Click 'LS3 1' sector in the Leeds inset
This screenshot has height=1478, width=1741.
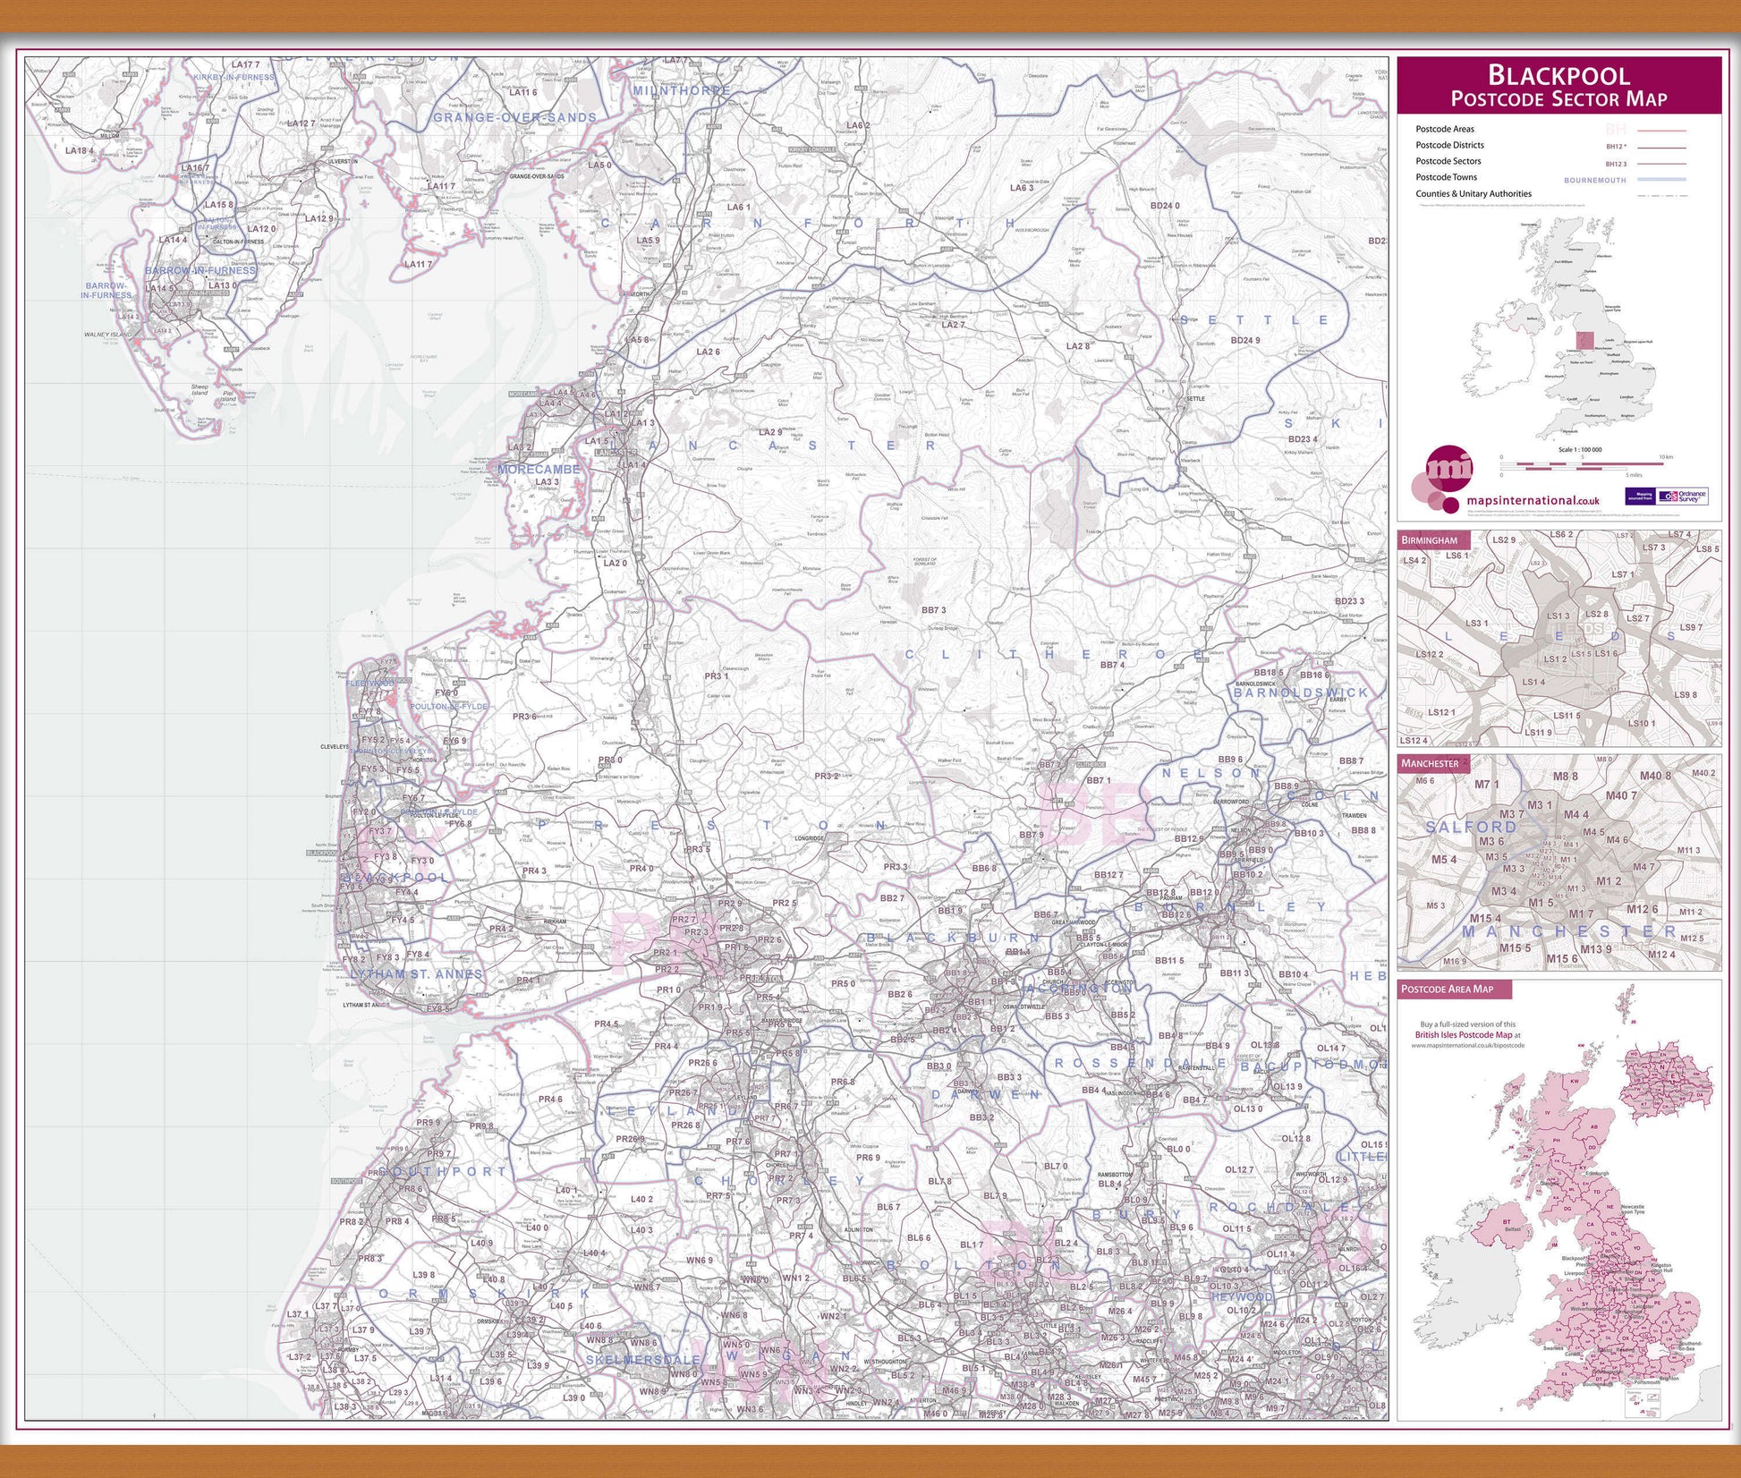(1477, 624)
